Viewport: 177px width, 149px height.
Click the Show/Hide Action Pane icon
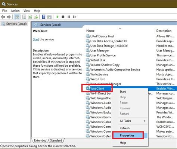[x=49, y=17]
